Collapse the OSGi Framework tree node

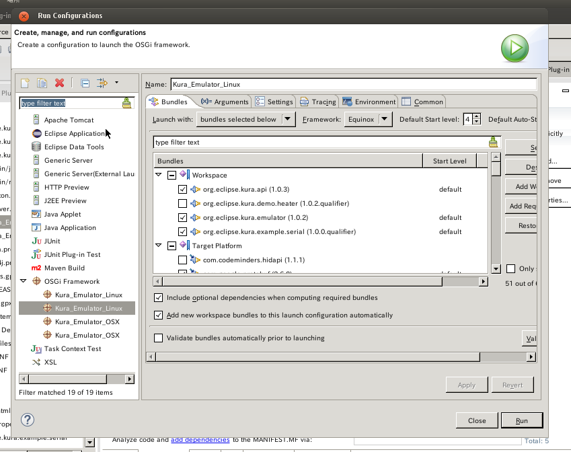click(x=24, y=281)
